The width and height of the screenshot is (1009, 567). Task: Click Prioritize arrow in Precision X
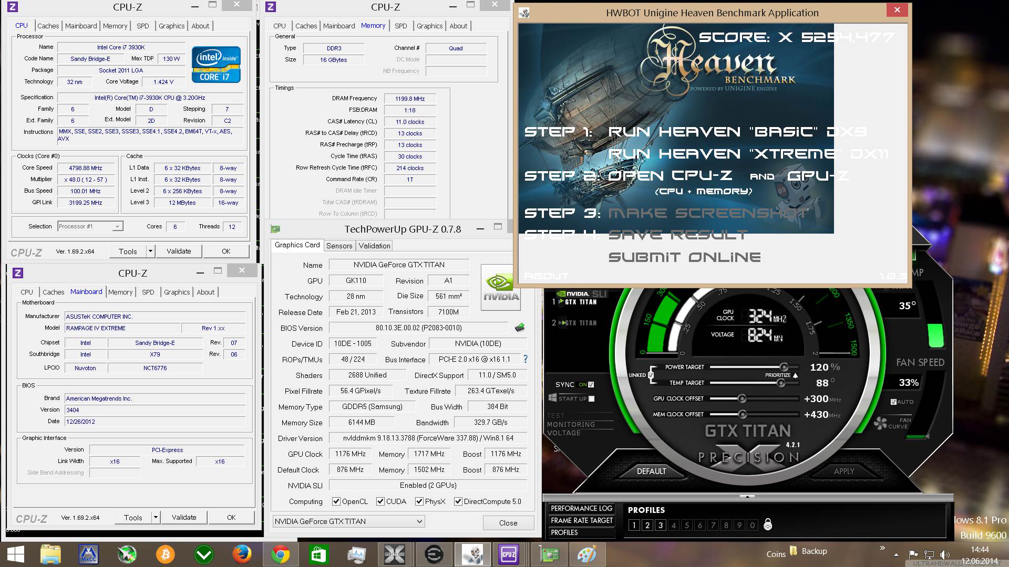point(796,375)
